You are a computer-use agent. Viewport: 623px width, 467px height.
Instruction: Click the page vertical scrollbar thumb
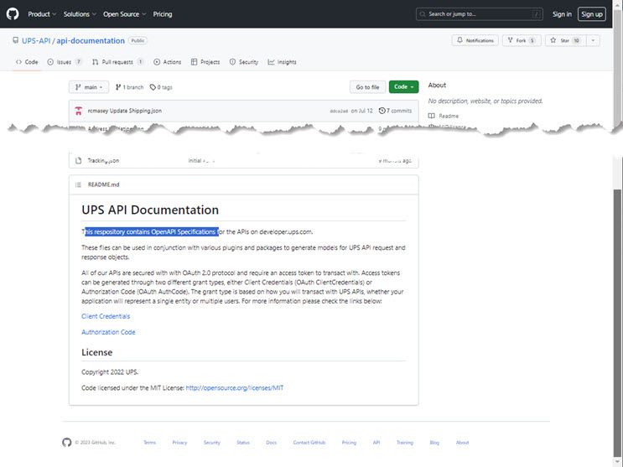tap(617, 321)
